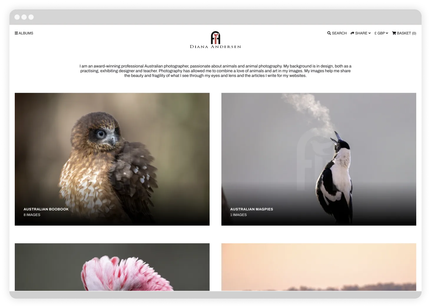
Task: Open the Australian Boobook owl thumbnail
Action: pyautogui.click(x=112, y=159)
